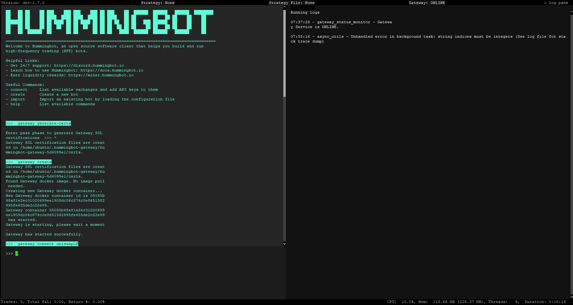The width and height of the screenshot is (573, 305).
Task: Click the Running Logs heading
Action: tap(305, 12)
